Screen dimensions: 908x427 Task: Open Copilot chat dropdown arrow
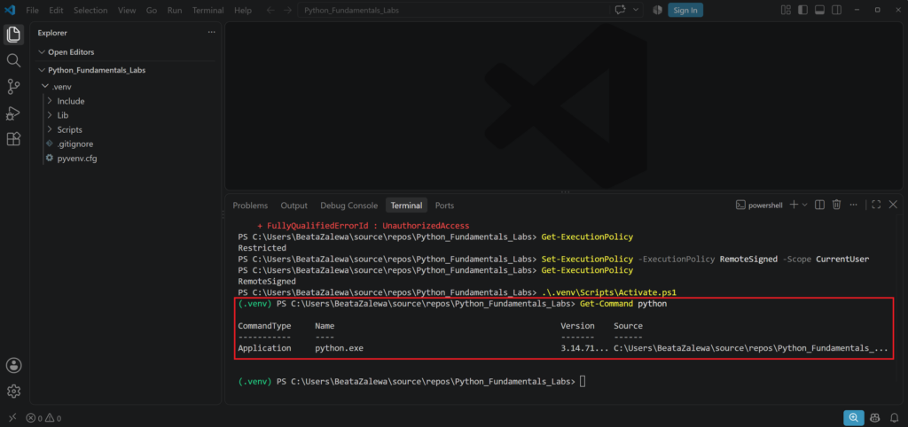tap(637, 10)
